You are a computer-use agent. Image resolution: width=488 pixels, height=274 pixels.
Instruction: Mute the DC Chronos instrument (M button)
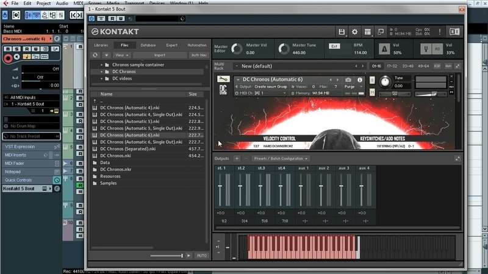[x=372, y=93]
